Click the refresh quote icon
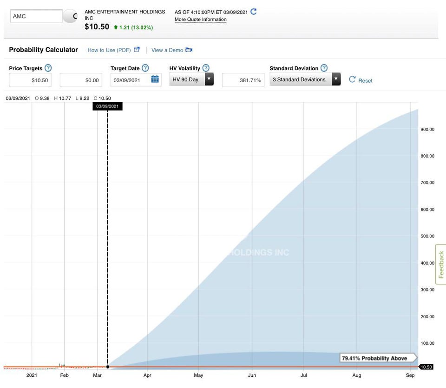The height and width of the screenshot is (388, 446). (x=254, y=12)
